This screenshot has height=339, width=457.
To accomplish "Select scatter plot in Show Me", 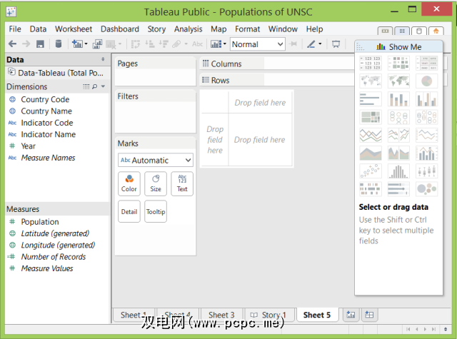I will click(x=371, y=171).
